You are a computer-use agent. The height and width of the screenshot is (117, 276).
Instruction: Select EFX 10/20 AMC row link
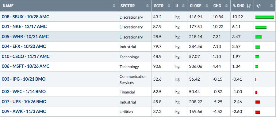click(24, 46)
